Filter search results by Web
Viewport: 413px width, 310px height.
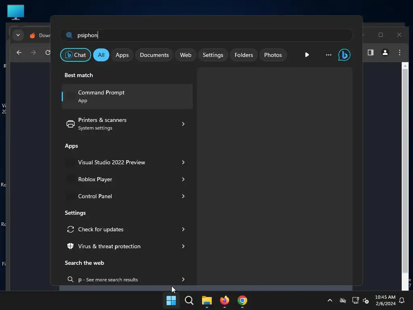click(x=186, y=55)
